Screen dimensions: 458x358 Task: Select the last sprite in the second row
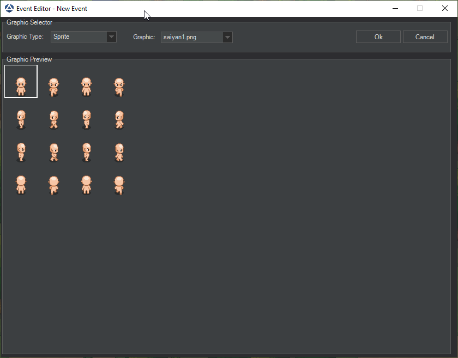(119, 119)
